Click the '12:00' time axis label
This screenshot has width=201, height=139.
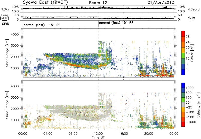pos(98,134)
